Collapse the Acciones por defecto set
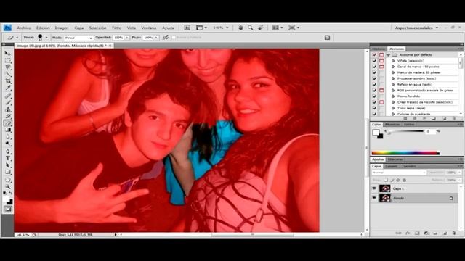This screenshot has height=261, width=465. [x=388, y=55]
